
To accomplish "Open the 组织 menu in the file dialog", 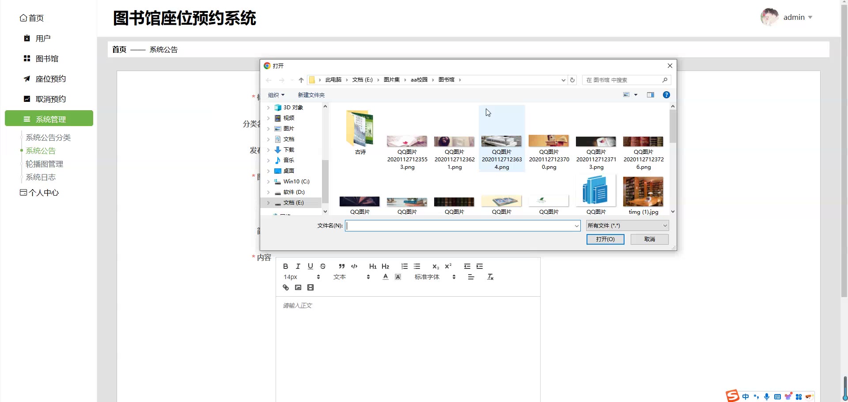I will tap(276, 95).
